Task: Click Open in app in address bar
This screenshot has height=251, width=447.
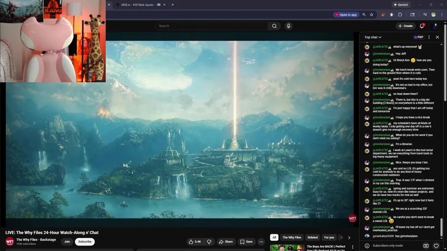Action: (346, 15)
